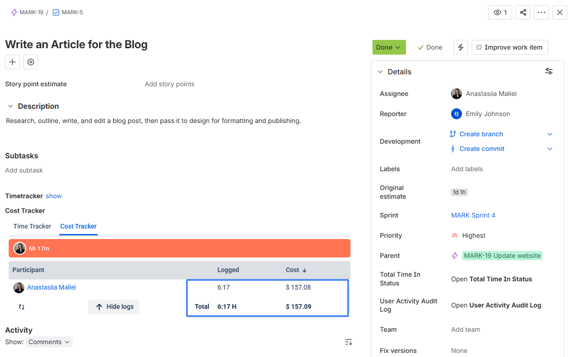
Task: Open the Comments filter dropdown
Action: 49,342
